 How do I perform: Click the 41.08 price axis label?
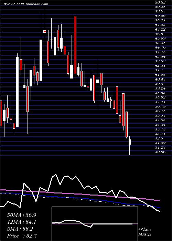[x=160, y=75]
